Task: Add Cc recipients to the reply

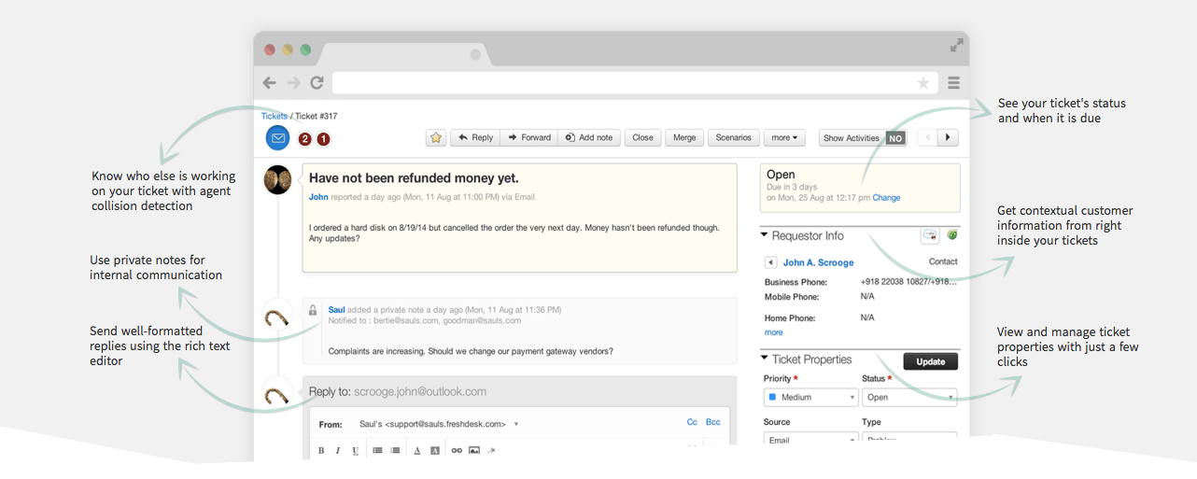Action: (692, 422)
